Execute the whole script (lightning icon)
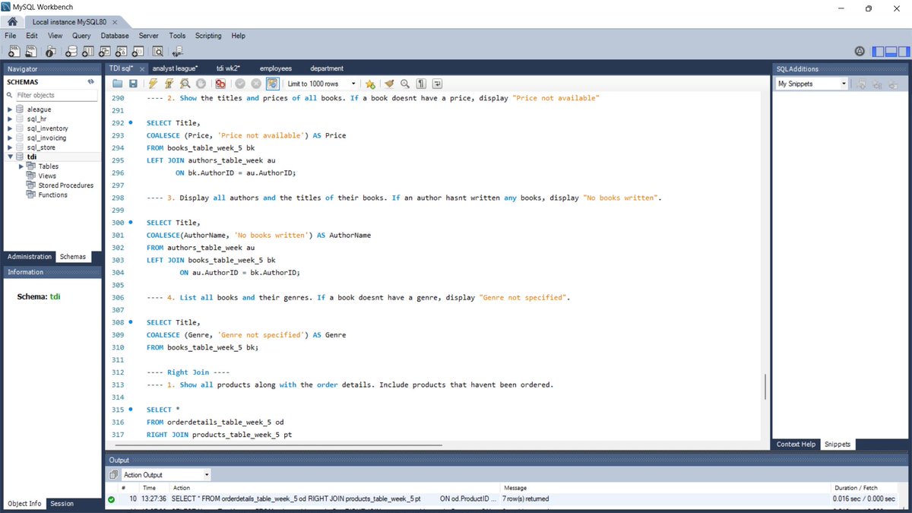The image size is (912, 513). [154, 84]
